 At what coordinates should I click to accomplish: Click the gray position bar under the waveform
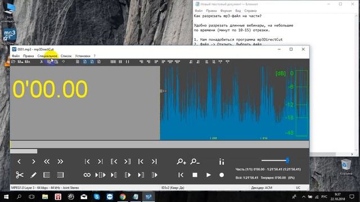[160, 145]
